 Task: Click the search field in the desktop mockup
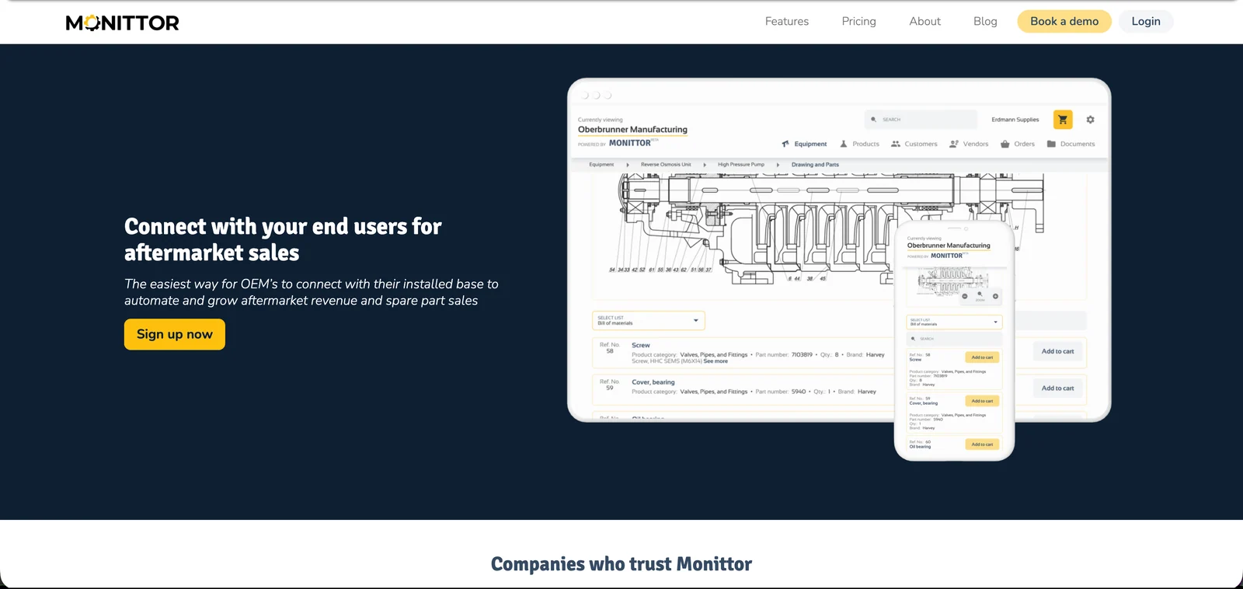tap(921, 120)
